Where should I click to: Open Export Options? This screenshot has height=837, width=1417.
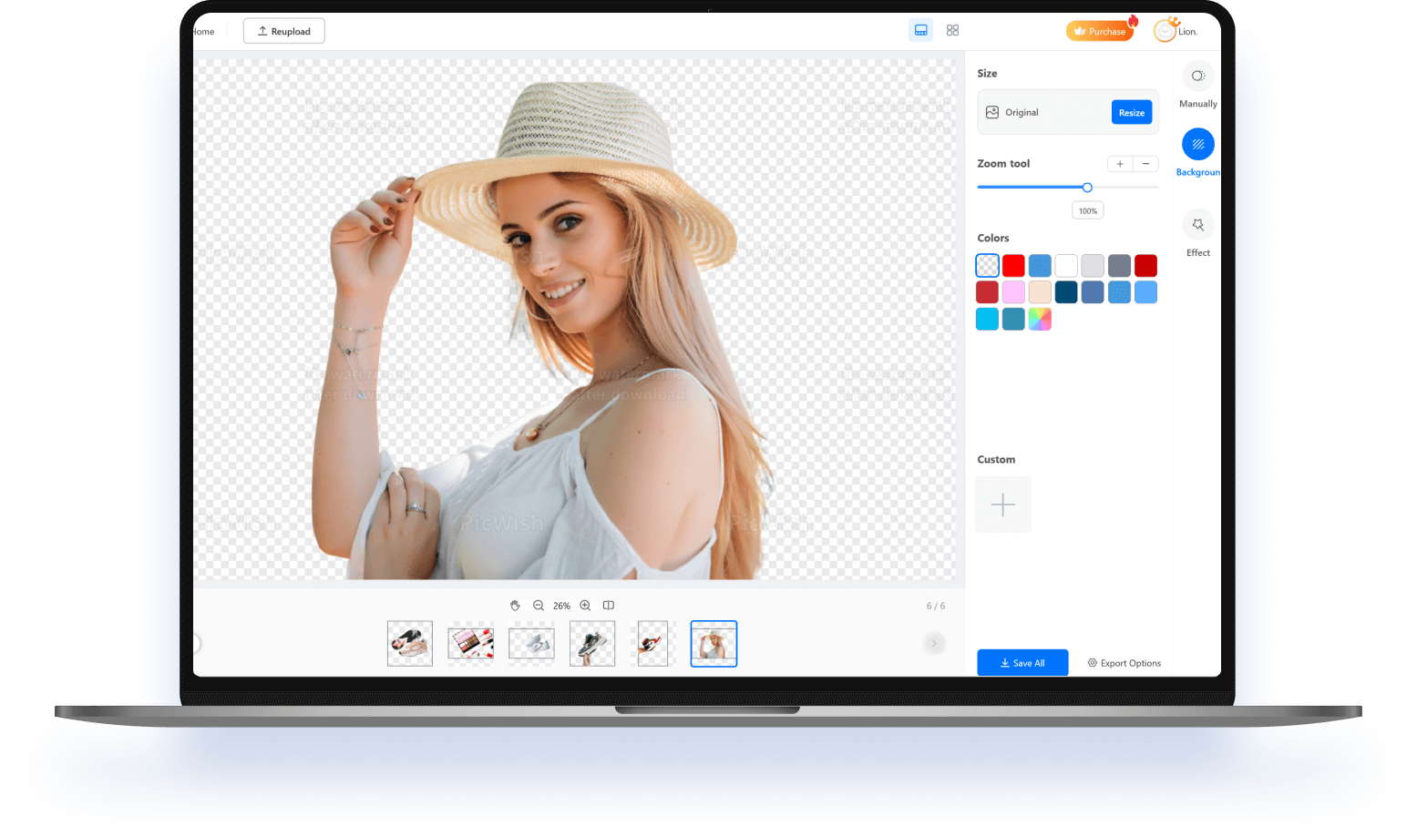[x=1124, y=662]
